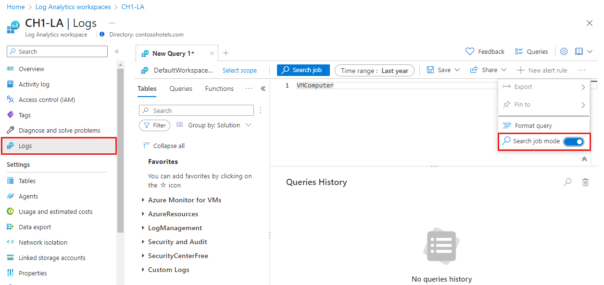Open the side-pane tabs overflow ellipsis
The image size is (604, 285).
pos(249,88)
